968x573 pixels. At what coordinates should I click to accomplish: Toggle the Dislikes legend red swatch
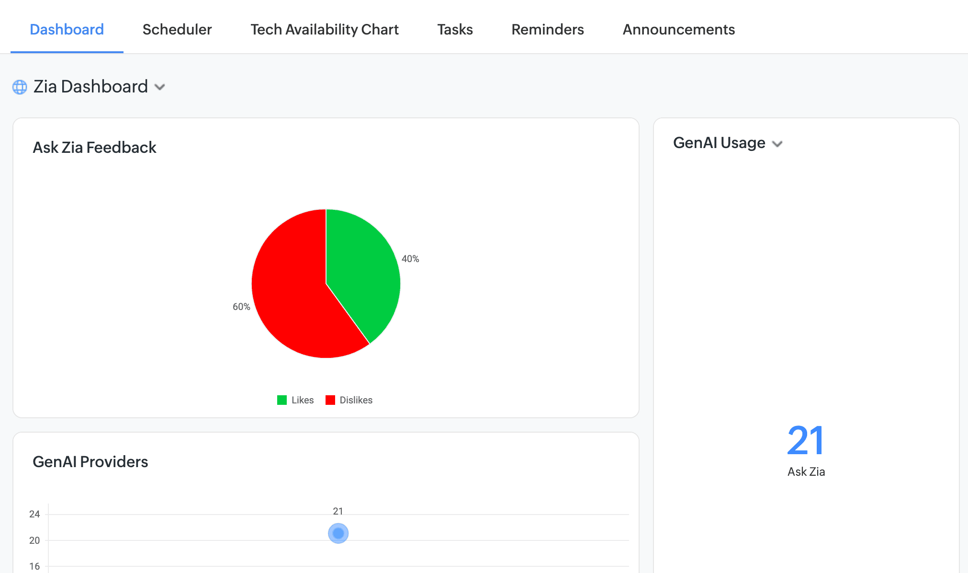point(330,400)
